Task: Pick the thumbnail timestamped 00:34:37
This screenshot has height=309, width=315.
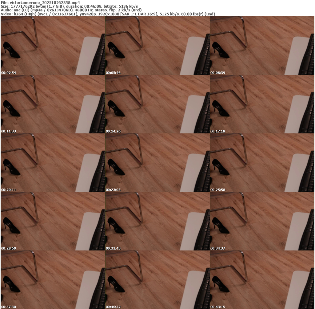Action: pyautogui.click(x=262, y=221)
